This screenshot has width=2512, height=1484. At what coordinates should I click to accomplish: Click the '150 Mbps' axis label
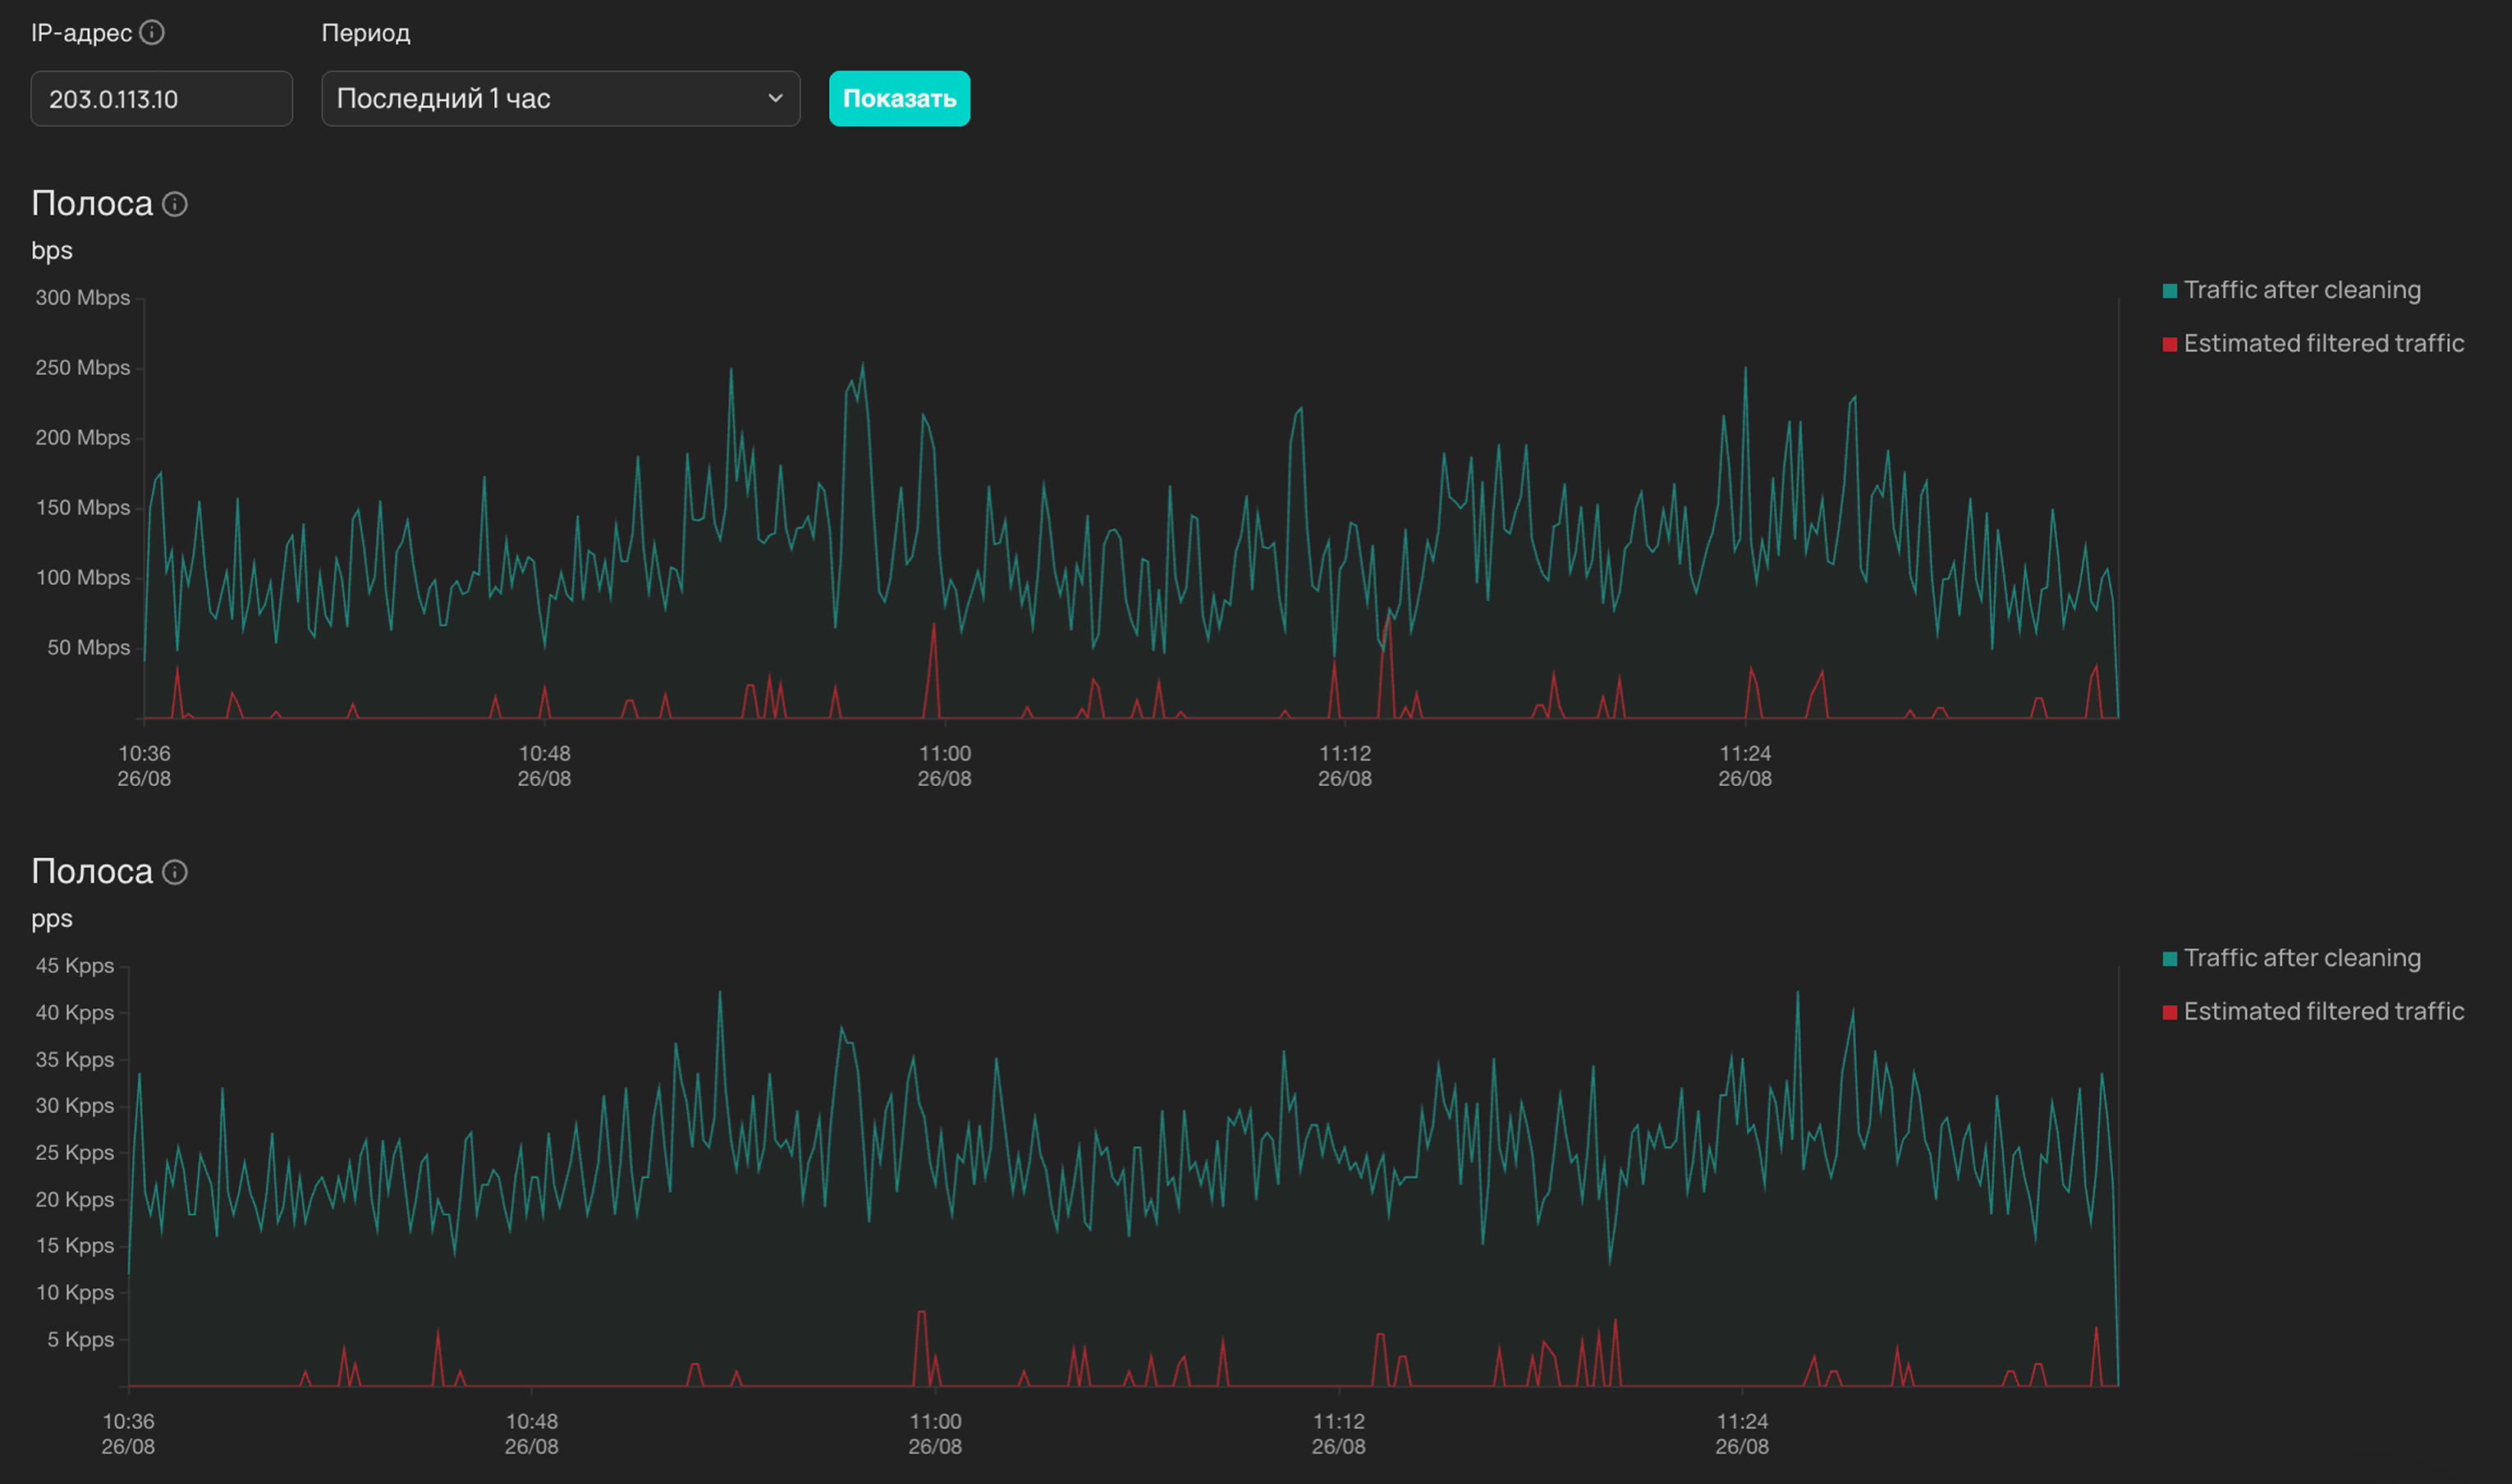[x=83, y=508]
